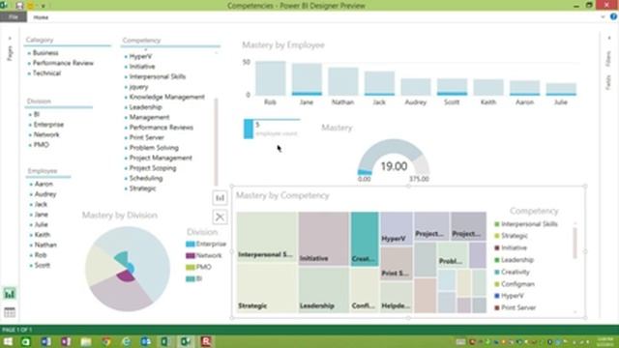Open the quick access toolbar dropdown arrow
Image resolution: width=619 pixels, height=348 pixels.
(x=43, y=6)
